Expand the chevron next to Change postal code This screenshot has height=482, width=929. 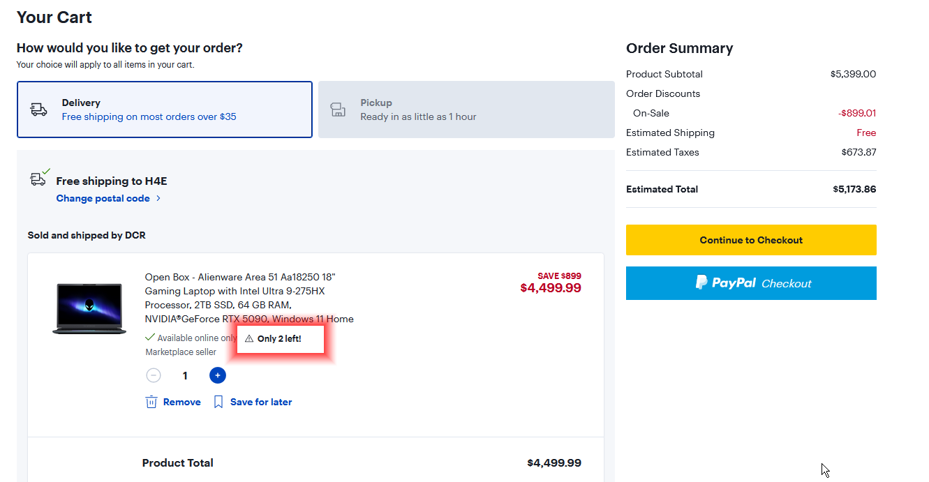tap(158, 199)
